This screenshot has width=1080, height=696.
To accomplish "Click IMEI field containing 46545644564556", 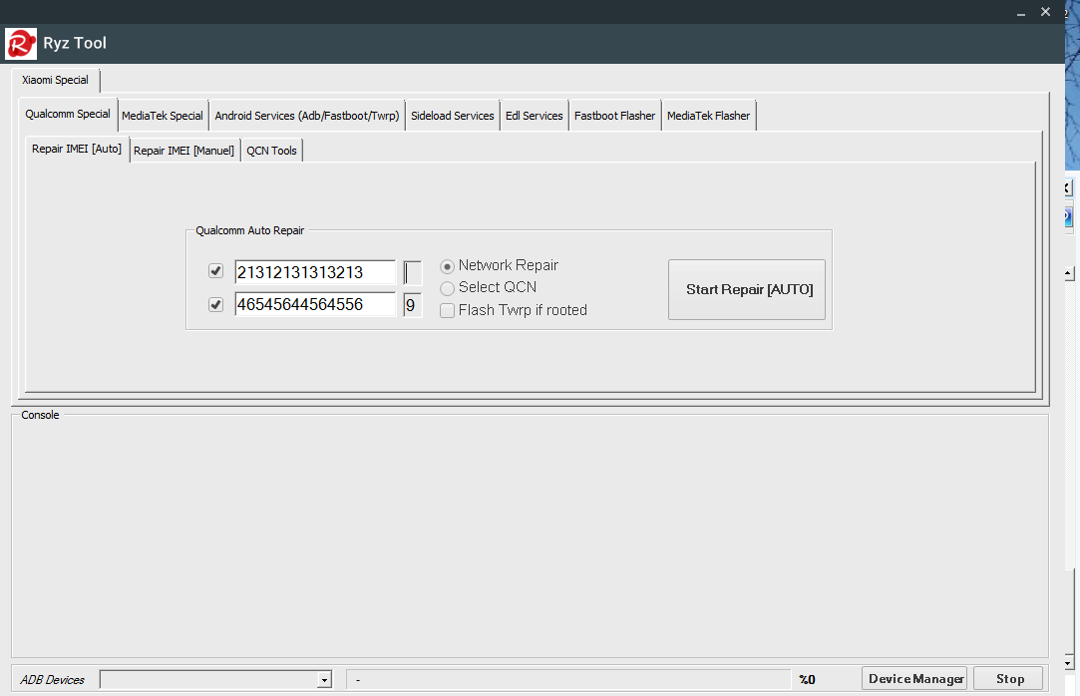I will click(315, 305).
